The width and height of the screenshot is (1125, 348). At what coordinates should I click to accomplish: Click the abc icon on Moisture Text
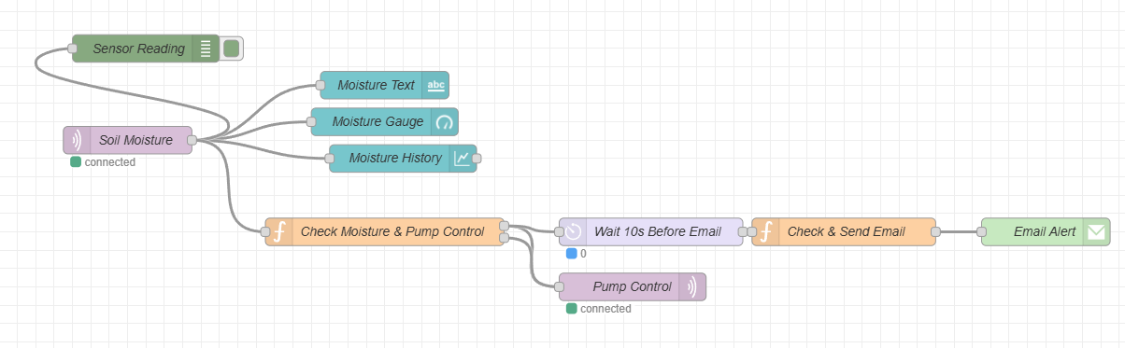(x=435, y=85)
